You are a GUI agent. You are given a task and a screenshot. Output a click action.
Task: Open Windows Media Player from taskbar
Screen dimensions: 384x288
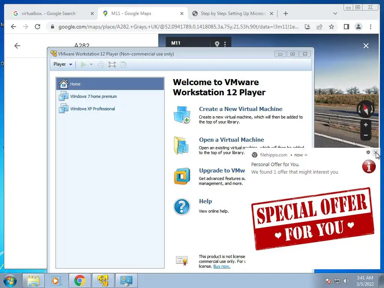pyautogui.click(x=56, y=280)
